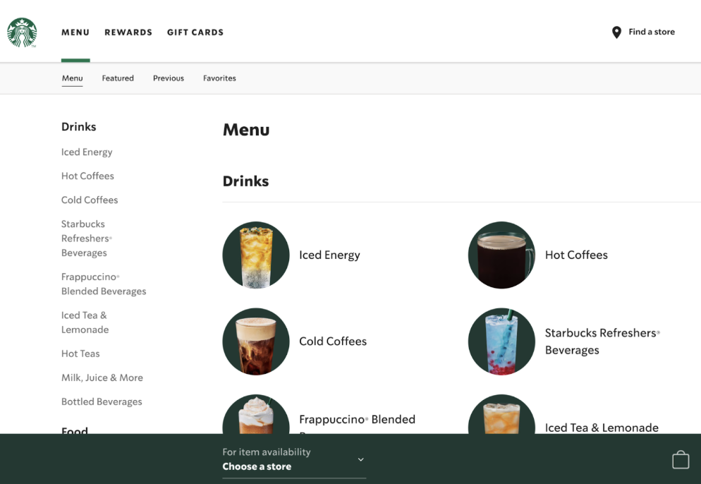Click the Starbucks Refreshers Beverages image
The height and width of the screenshot is (484, 701).
501,341
